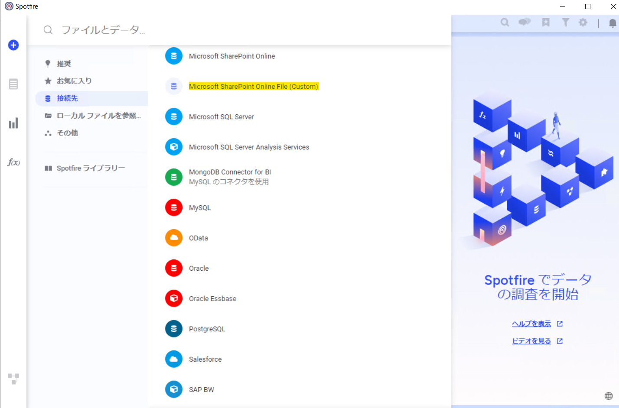Select the PostgreSQL connector label
619x408 pixels.
pos(207,329)
